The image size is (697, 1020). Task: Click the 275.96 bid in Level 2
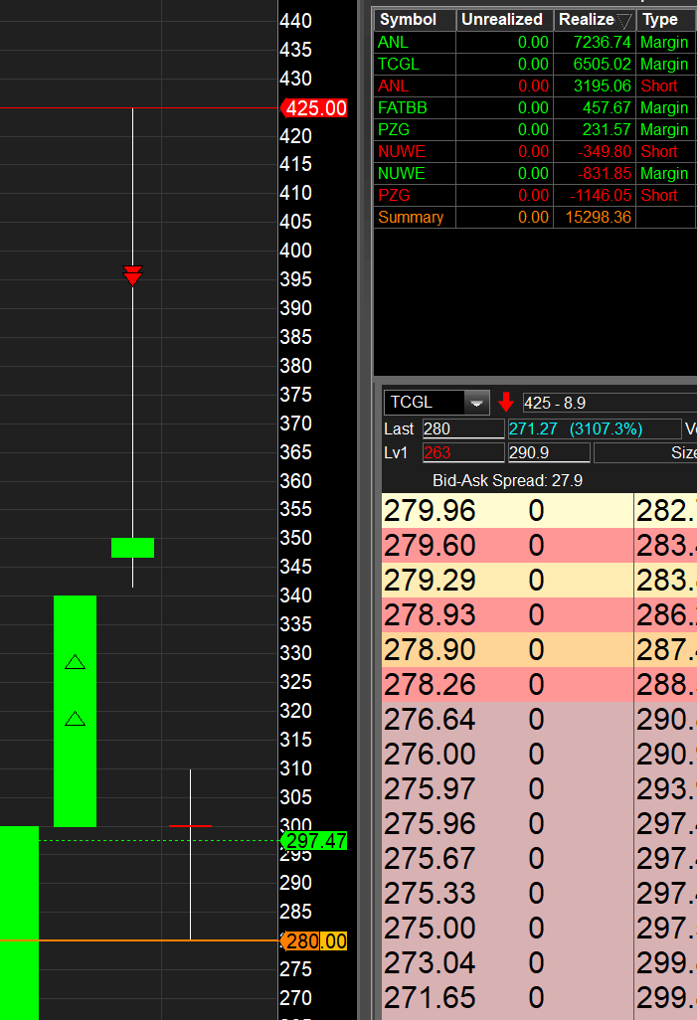coord(430,823)
